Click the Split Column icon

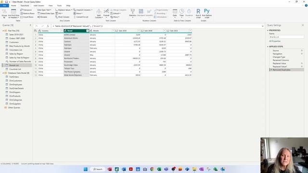click(99, 13)
